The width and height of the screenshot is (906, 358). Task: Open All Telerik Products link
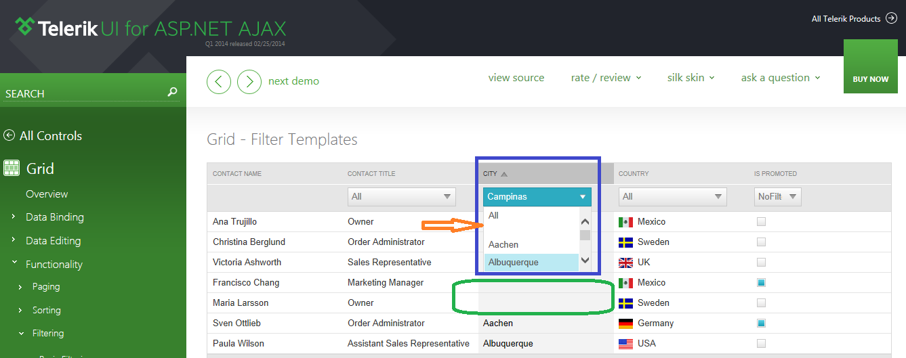(x=846, y=19)
